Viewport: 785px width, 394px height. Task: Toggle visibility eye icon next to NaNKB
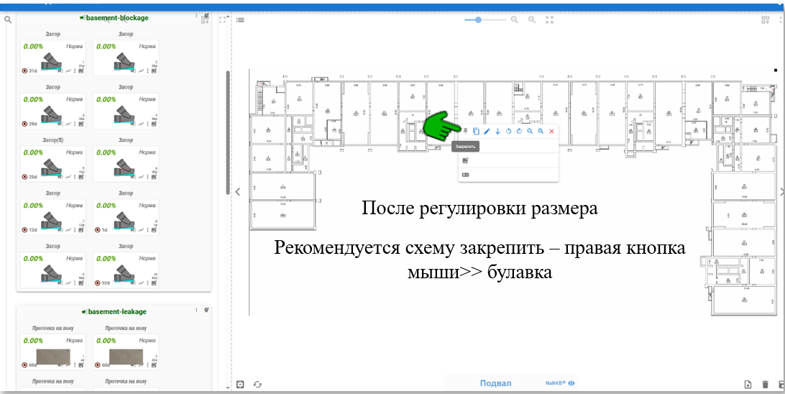(571, 383)
